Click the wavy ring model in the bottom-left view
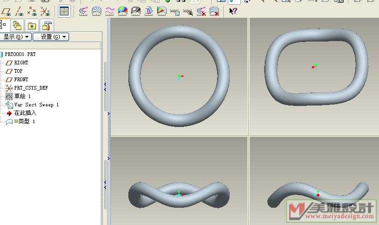 [x=179, y=200]
